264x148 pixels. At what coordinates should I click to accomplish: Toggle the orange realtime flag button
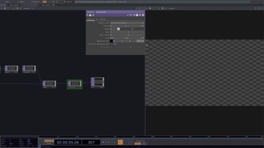click(x=45, y=2)
